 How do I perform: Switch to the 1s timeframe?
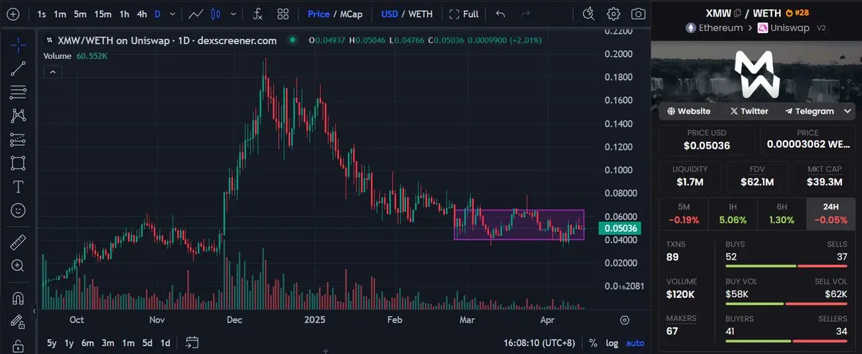pyautogui.click(x=42, y=14)
